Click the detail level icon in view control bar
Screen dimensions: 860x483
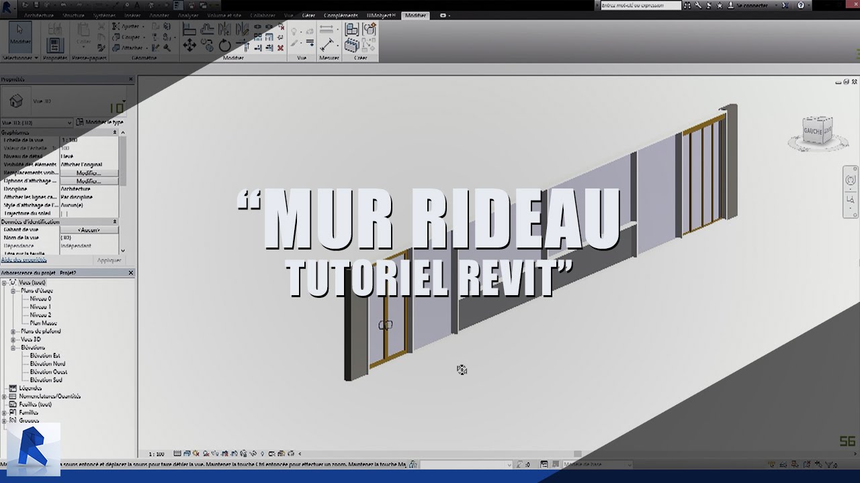177,454
